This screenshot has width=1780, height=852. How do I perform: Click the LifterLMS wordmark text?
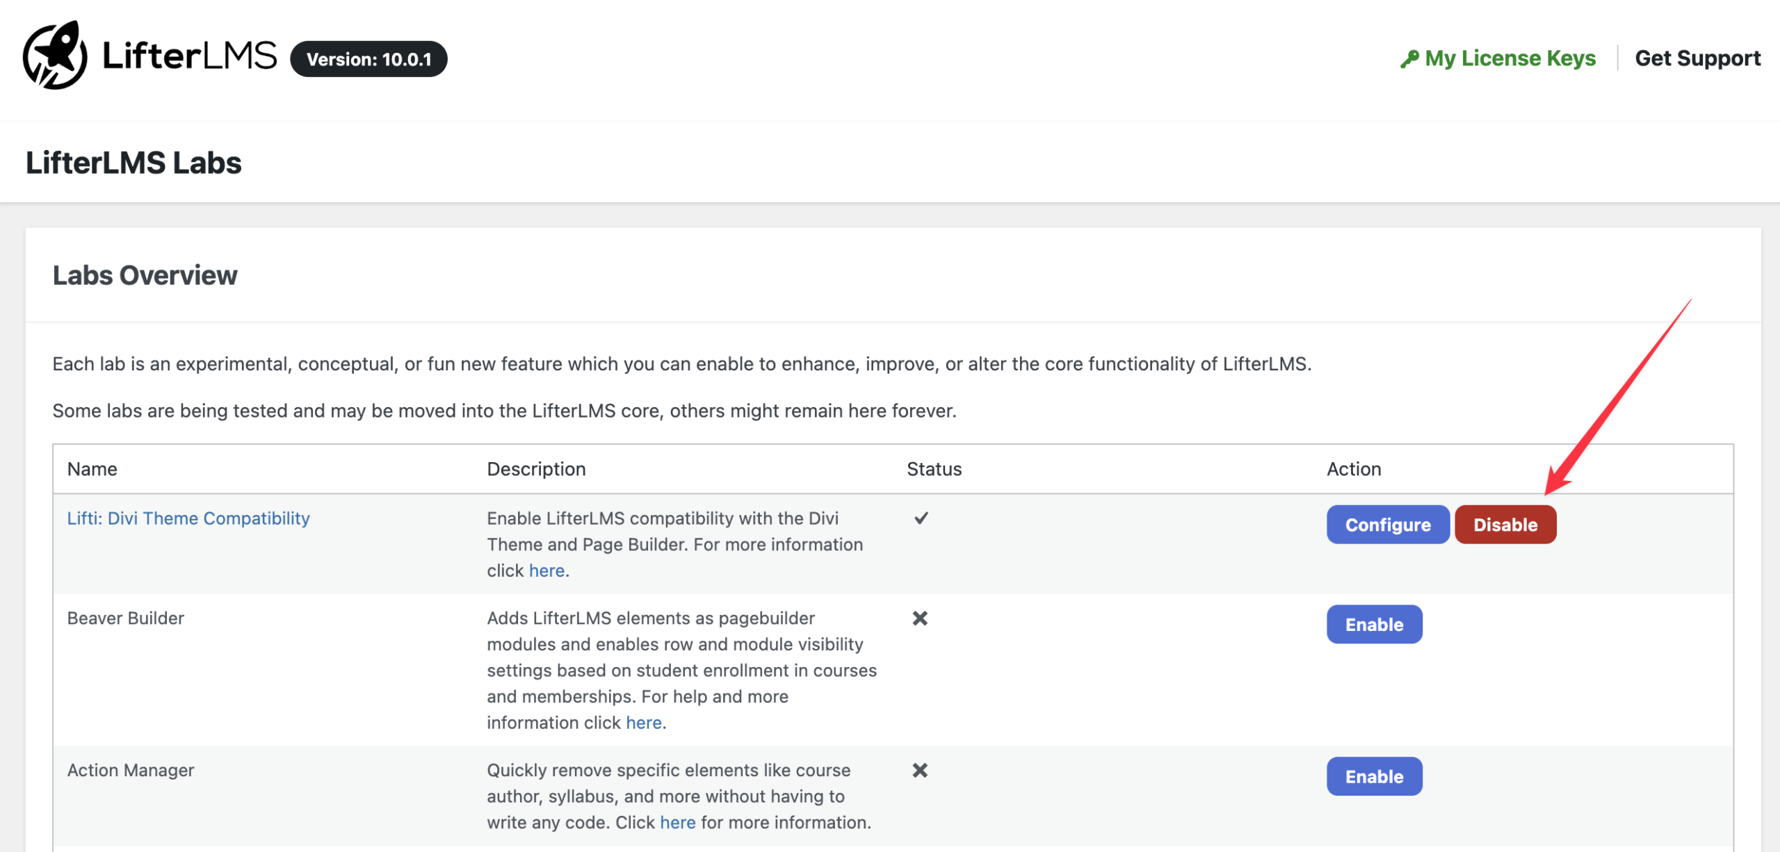click(190, 56)
